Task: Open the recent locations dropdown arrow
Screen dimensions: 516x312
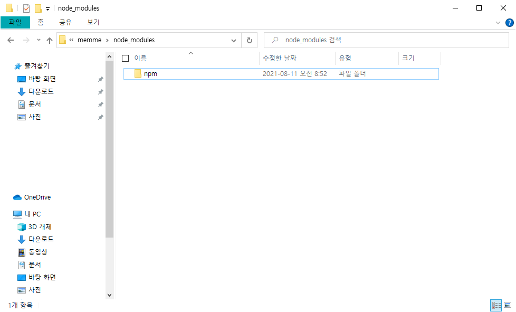Action: pyautogui.click(x=39, y=40)
